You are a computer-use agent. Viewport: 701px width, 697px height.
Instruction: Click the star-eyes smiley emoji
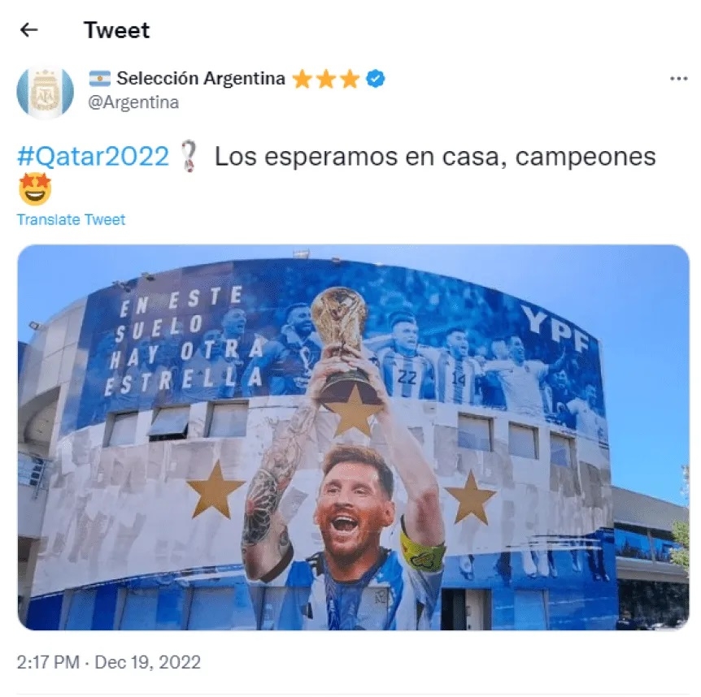point(35,189)
